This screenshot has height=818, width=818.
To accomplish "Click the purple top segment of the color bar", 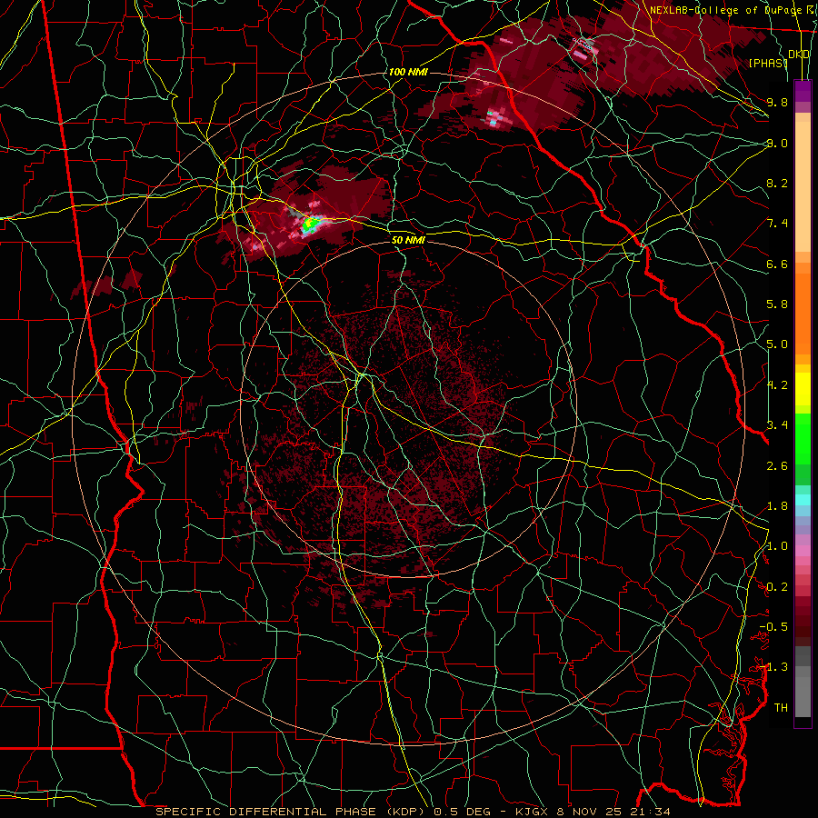I will 803,91.
